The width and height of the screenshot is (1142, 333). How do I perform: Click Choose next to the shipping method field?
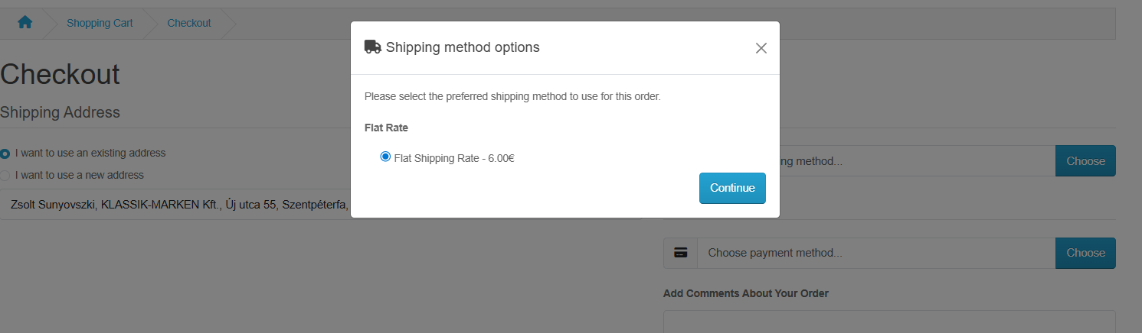click(1085, 161)
